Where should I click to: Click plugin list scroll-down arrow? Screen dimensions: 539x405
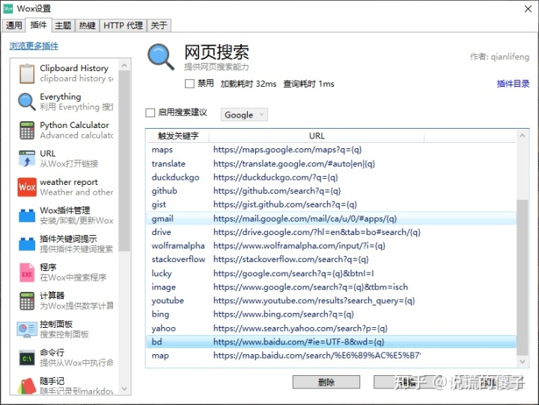(124, 389)
